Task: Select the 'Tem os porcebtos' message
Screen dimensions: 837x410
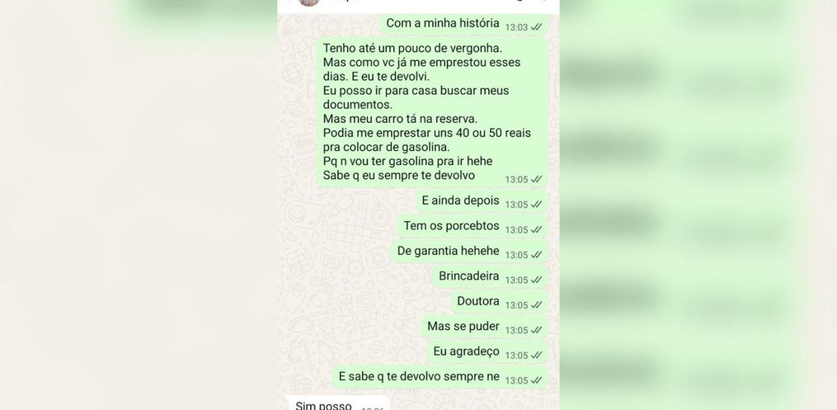Action: 473,227
